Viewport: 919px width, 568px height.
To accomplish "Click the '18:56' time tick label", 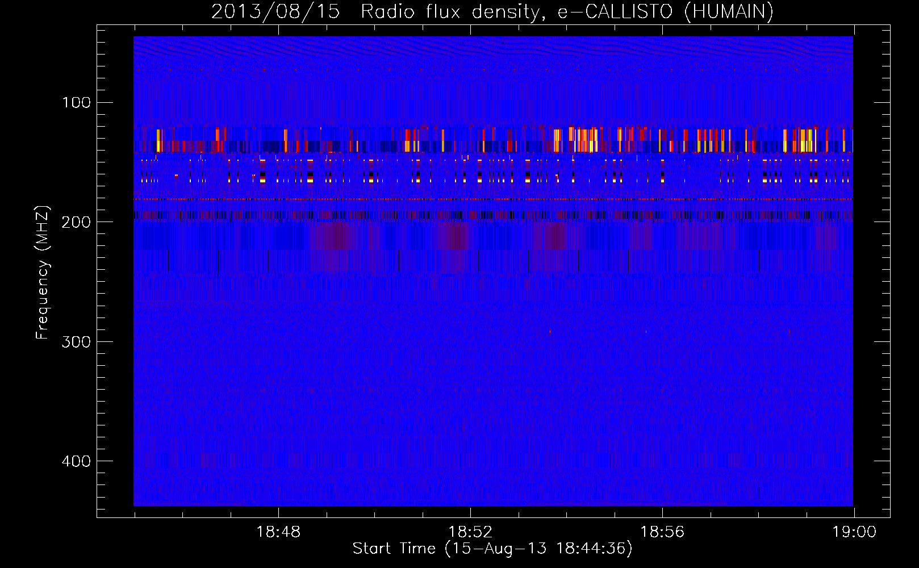I will coord(662,532).
